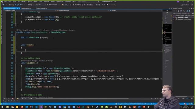Expand the Assembly-CSharp-Editor project node
Screen dimensions: 195x109
coord(174,19)
